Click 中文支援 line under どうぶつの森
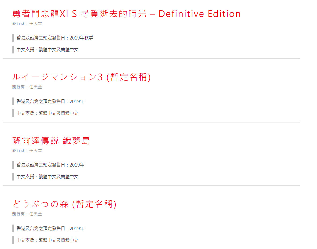This screenshot has height=249, width=317. 48,240
